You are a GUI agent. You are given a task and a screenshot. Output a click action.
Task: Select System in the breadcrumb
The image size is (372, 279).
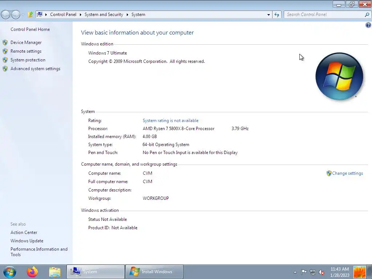click(138, 15)
